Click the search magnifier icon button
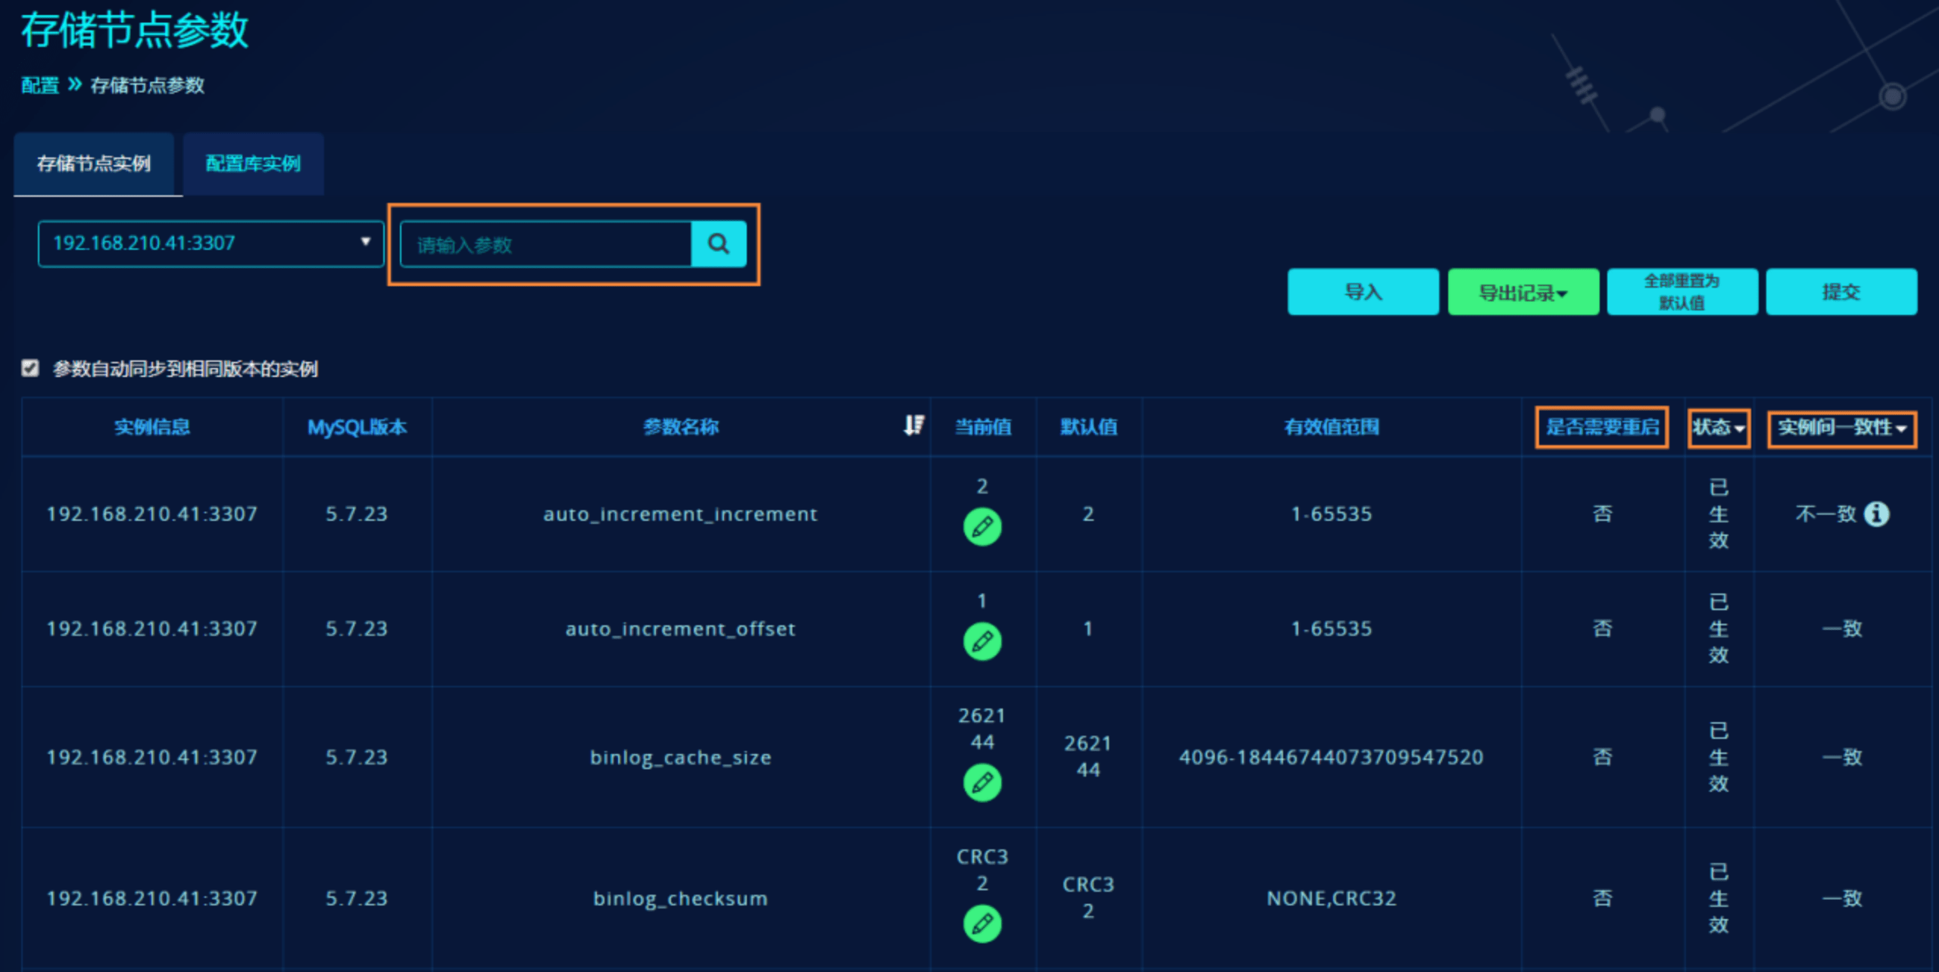Viewport: 1939px width, 972px height. point(718,244)
